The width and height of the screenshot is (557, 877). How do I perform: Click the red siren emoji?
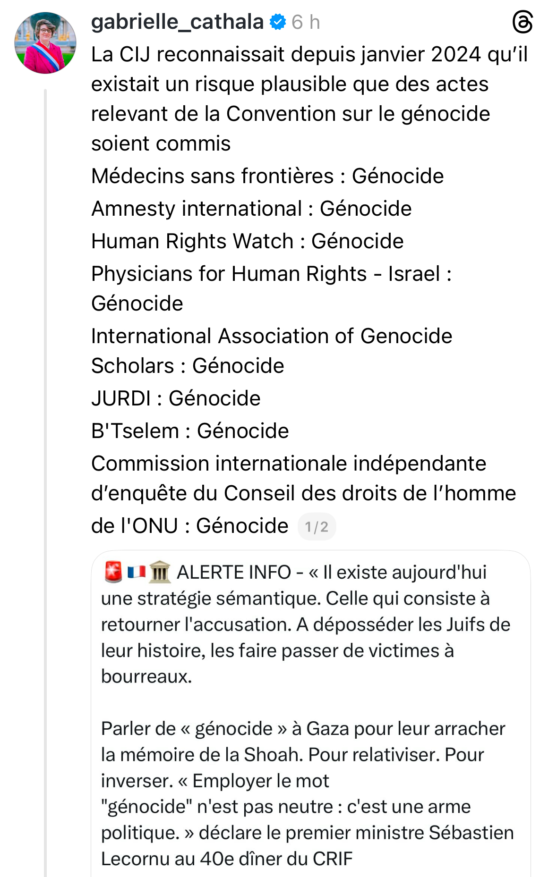113,572
